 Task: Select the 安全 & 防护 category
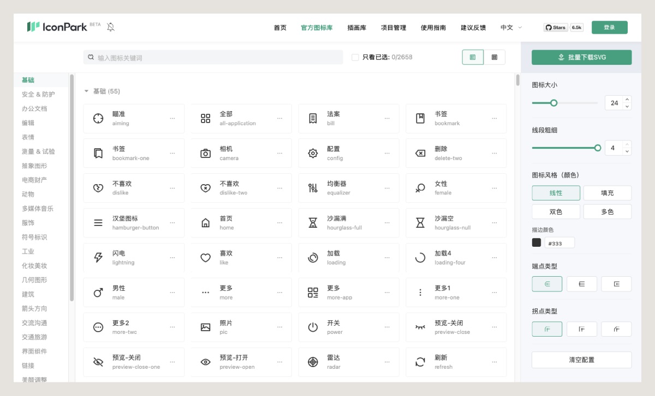[38, 94]
